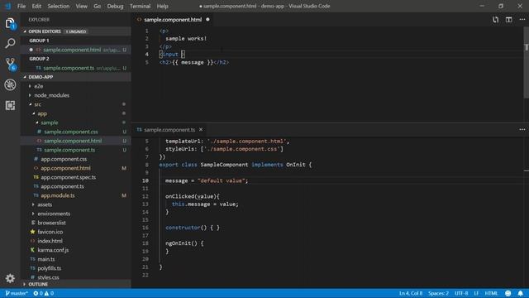
Task: Open the Debug view in activity bar
Action: tap(10, 84)
